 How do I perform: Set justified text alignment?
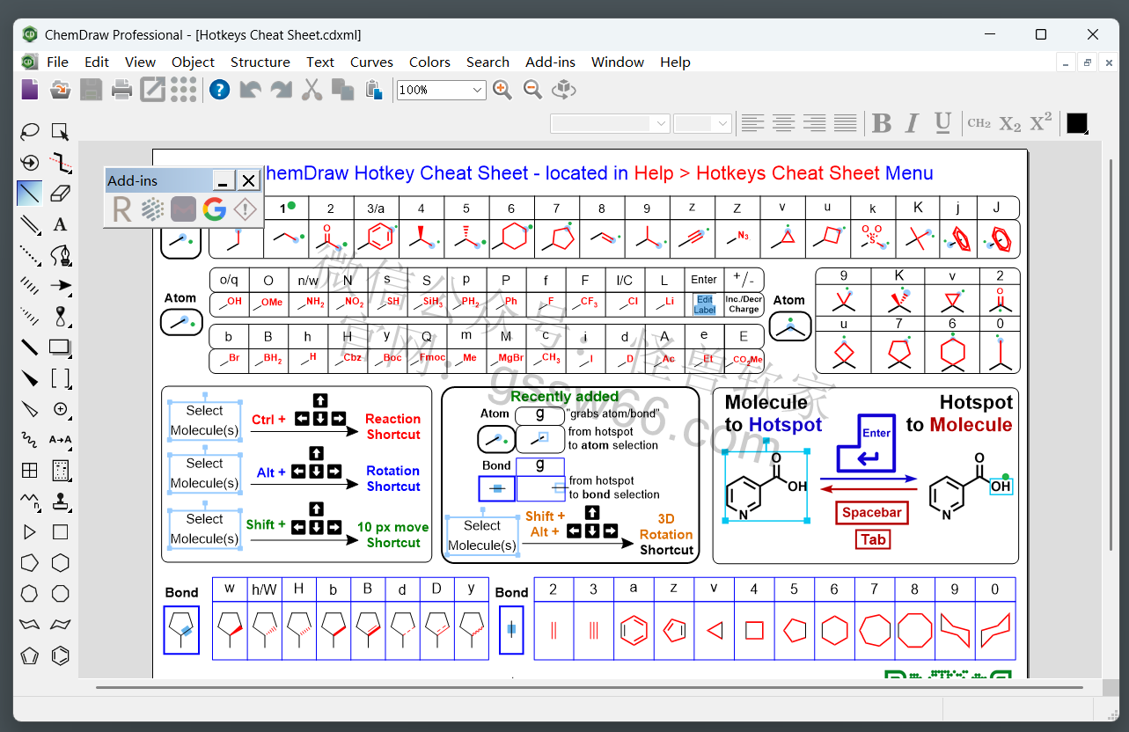click(x=845, y=123)
